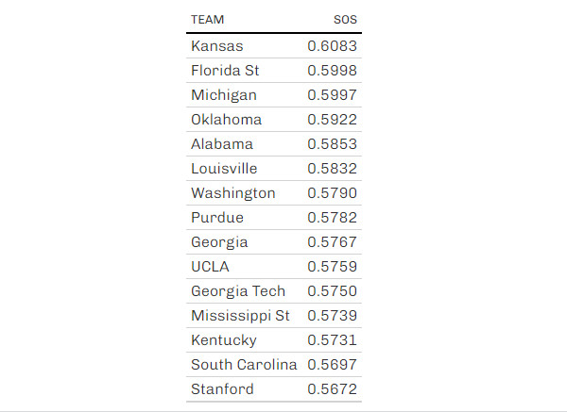Image resolution: width=567 pixels, height=412 pixels.
Task: Select Washington's SOS value 0.5790
Action: tap(332, 193)
